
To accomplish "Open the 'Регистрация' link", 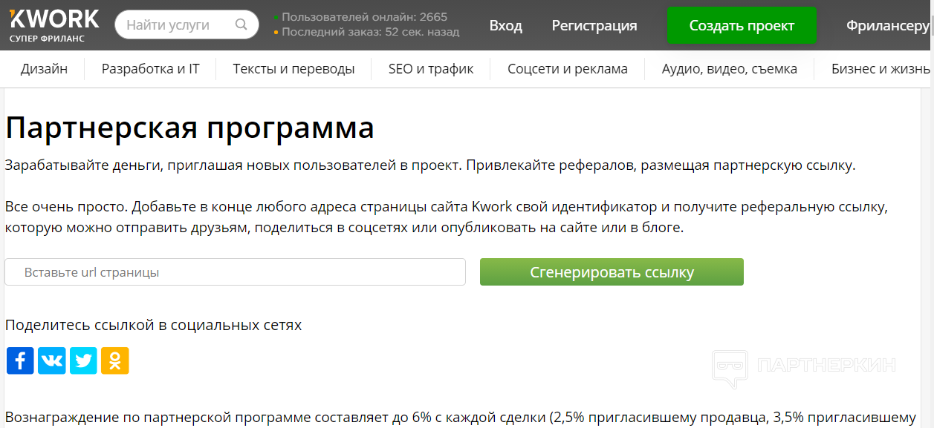I will 594,26.
